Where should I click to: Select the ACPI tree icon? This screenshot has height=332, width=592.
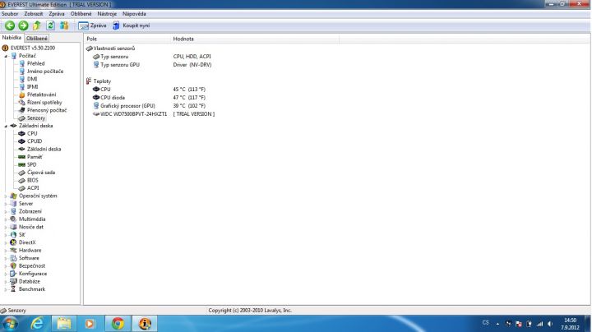tap(22, 188)
